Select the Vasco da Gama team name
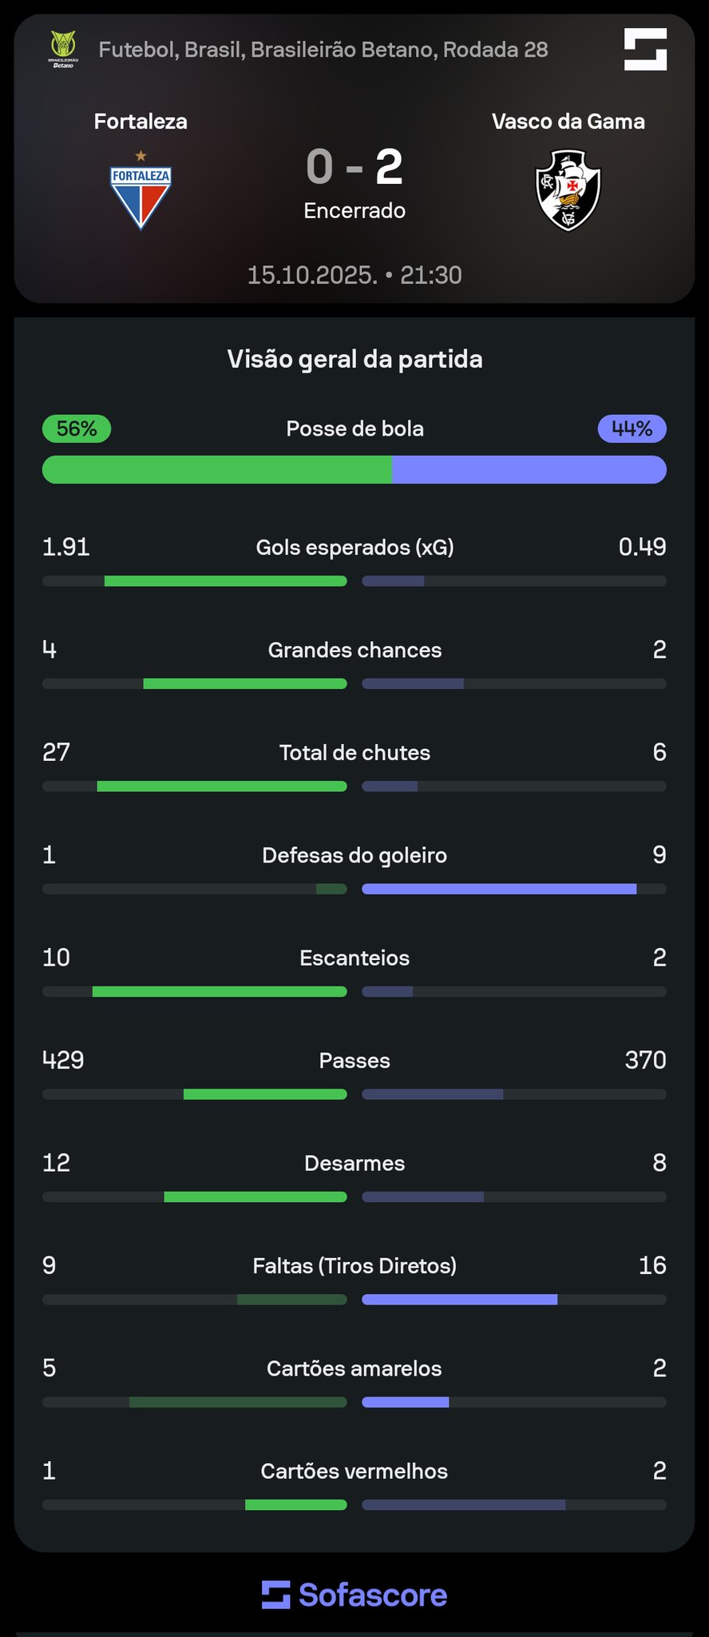 (x=568, y=121)
